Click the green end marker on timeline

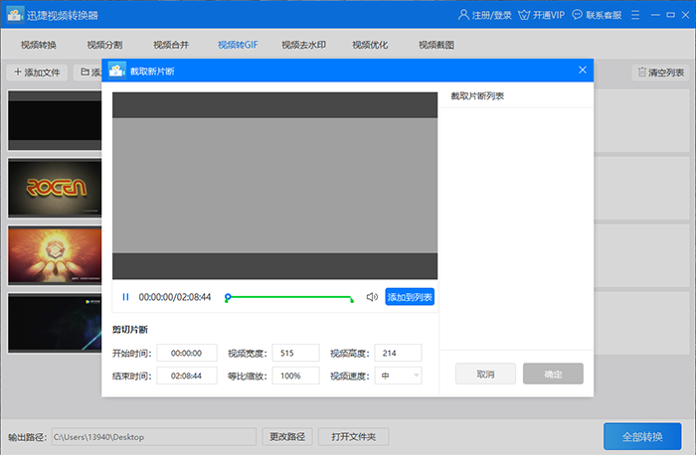pos(352,300)
